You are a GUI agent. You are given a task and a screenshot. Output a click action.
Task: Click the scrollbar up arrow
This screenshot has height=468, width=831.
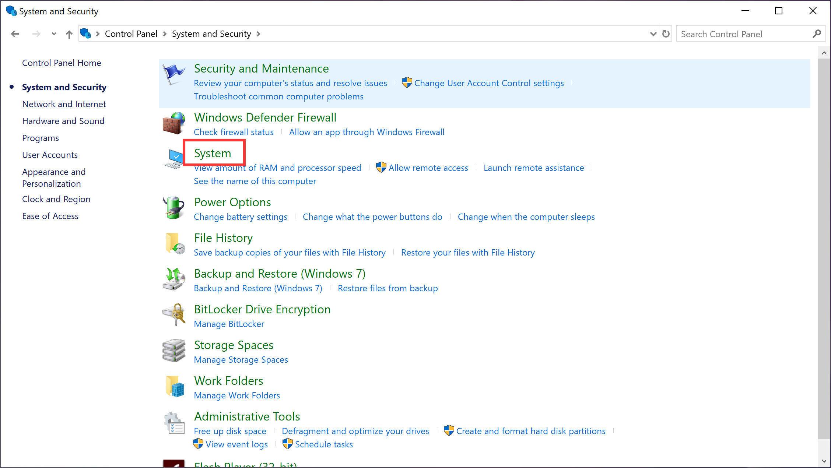[824, 53]
